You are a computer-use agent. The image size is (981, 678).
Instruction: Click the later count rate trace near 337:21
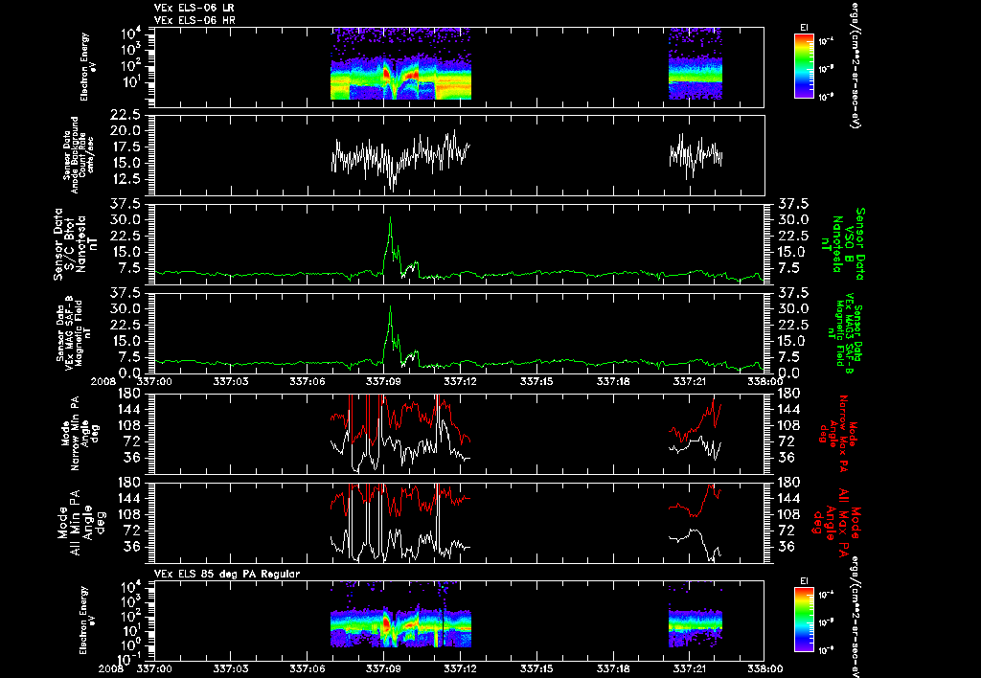pos(696,155)
